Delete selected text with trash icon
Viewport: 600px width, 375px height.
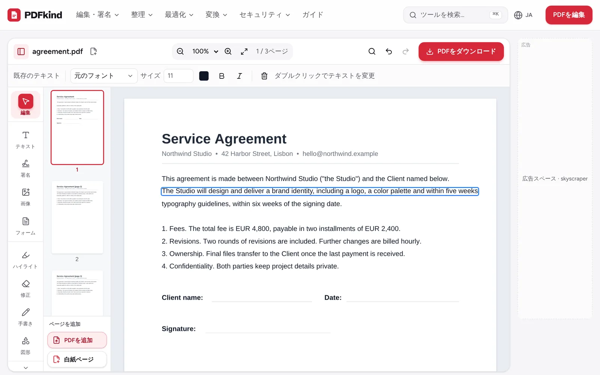(x=264, y=76)
